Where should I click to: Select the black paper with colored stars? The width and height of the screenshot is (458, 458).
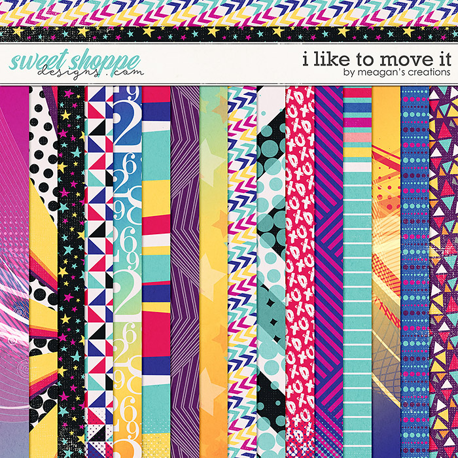tap(71, 272)
